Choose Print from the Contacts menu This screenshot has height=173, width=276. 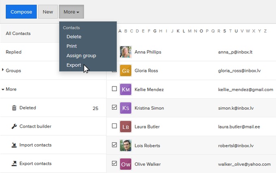pos(72,46)
